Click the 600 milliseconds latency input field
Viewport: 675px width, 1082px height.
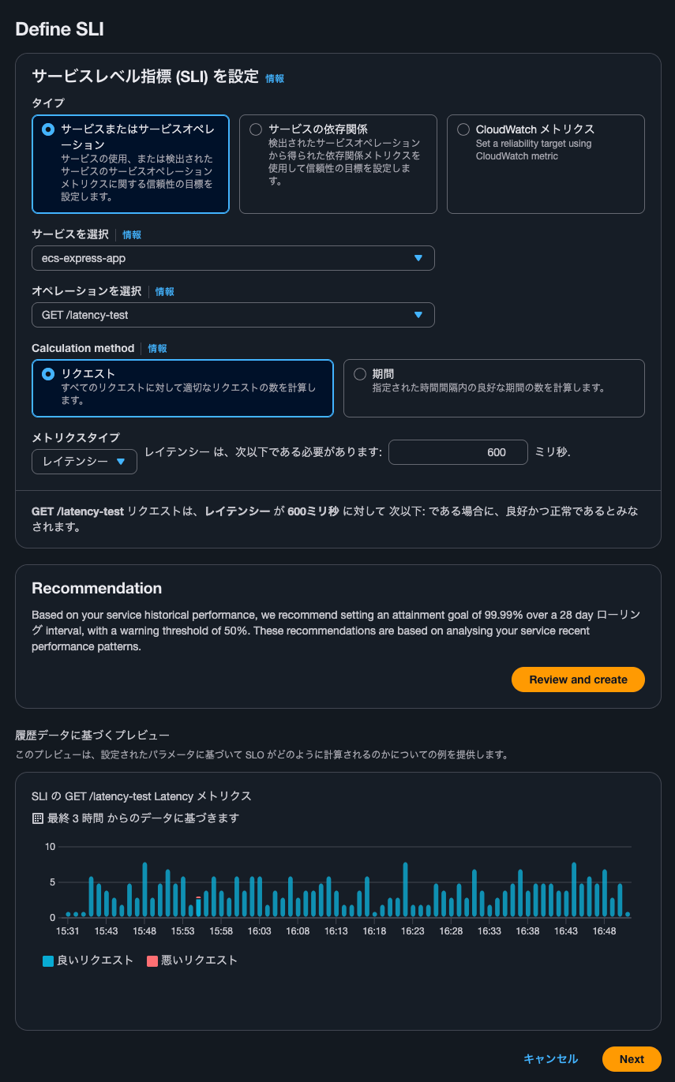(458, 452)
